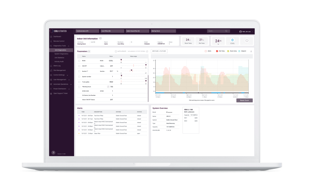Open the ODU L1.100 system card

point(191,120)
